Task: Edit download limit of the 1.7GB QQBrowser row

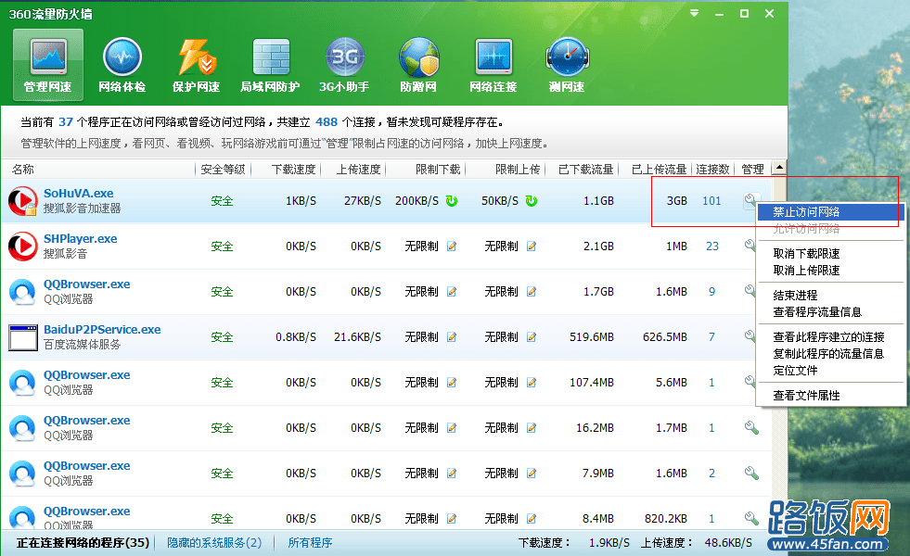Action: tap(452, 292)
